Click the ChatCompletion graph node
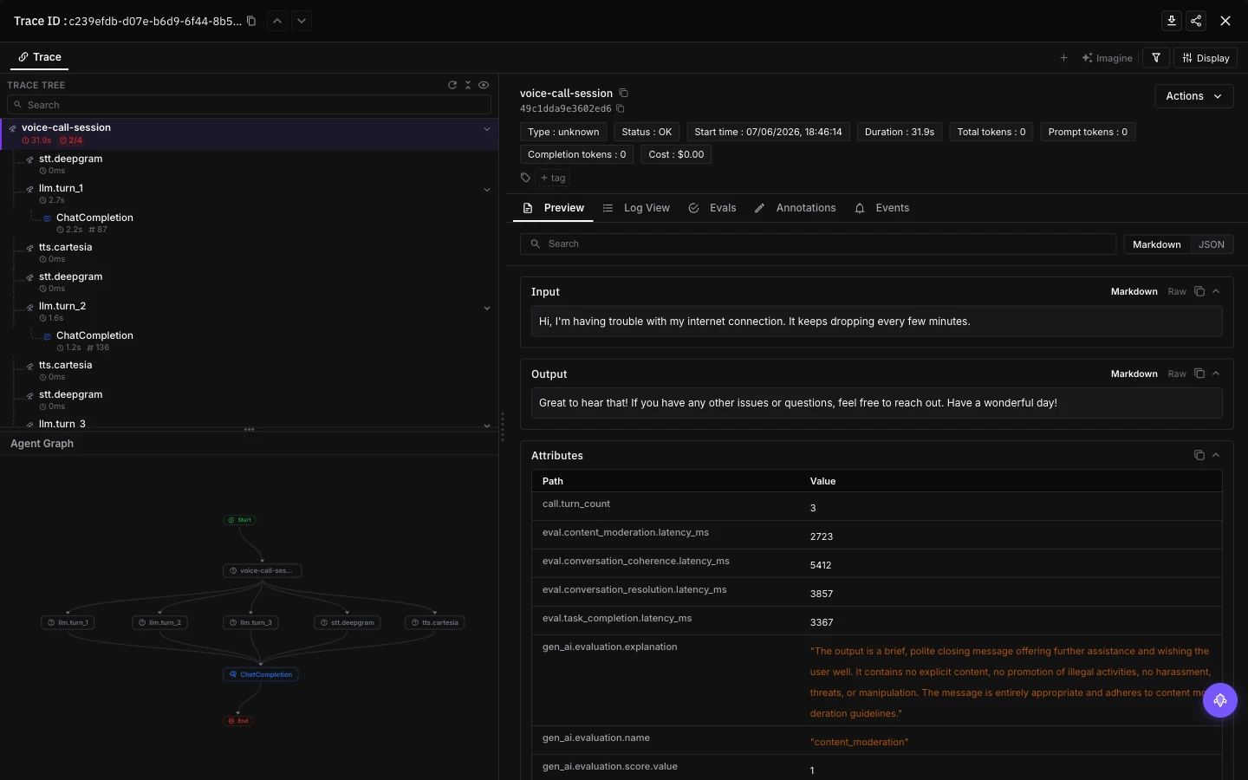 (261, 674)
